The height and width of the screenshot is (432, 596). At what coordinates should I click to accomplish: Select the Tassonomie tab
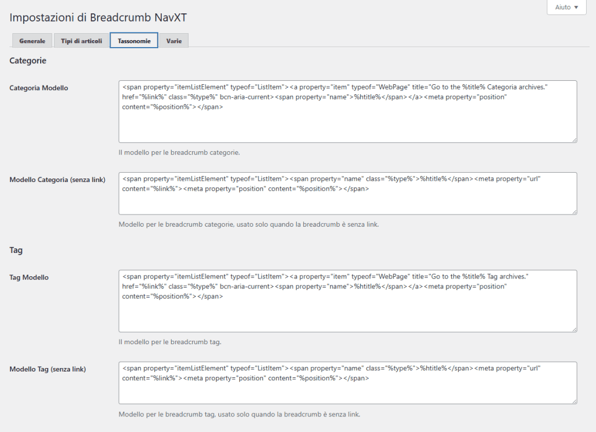(x=133, y=40)
